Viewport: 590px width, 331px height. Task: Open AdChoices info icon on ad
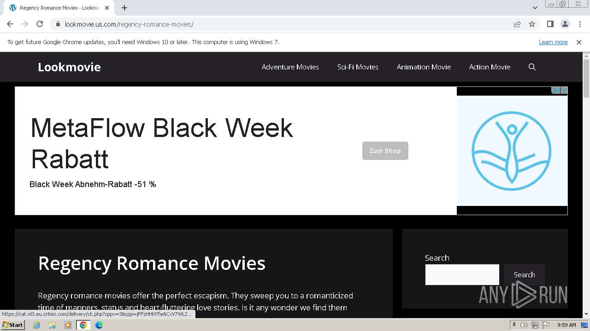[x=556, y=90]
